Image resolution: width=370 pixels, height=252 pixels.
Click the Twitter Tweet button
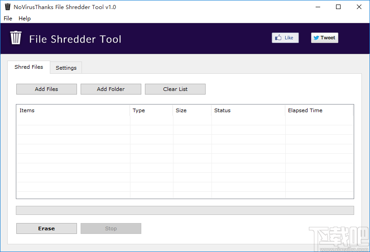[324, 38]
